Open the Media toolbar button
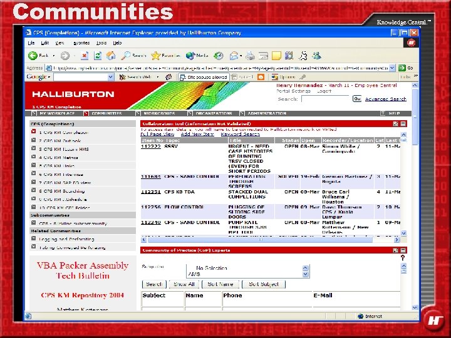Viewport: 451px width, 338px height. click(x=197, y=56)
